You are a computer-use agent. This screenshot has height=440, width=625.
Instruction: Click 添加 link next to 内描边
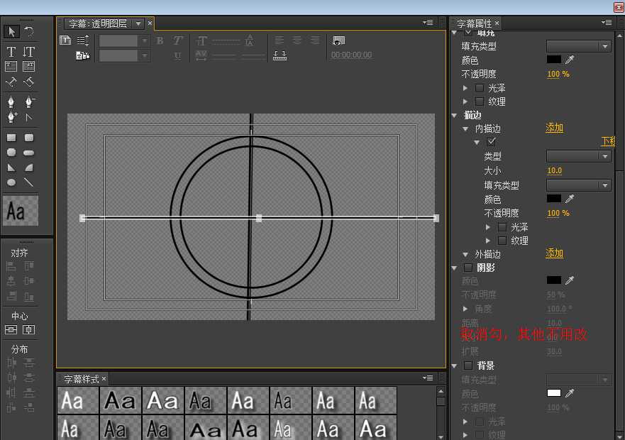555,128
